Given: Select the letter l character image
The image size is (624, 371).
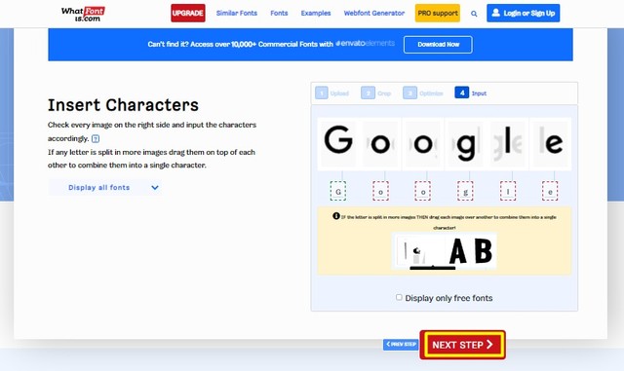Looking at the screenshot, I should (x=508, y=143).
